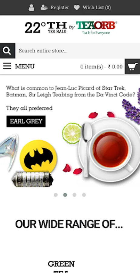Click the EARL GREY button
The height and width of the screenshot is (273, 140).
tap(26, 121)
